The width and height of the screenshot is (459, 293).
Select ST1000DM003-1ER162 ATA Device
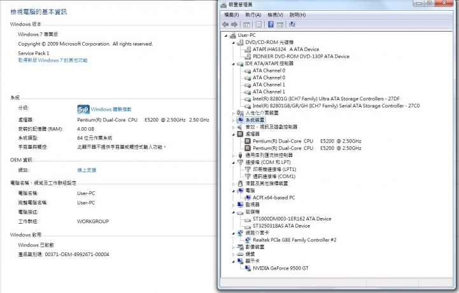(292, 219)
